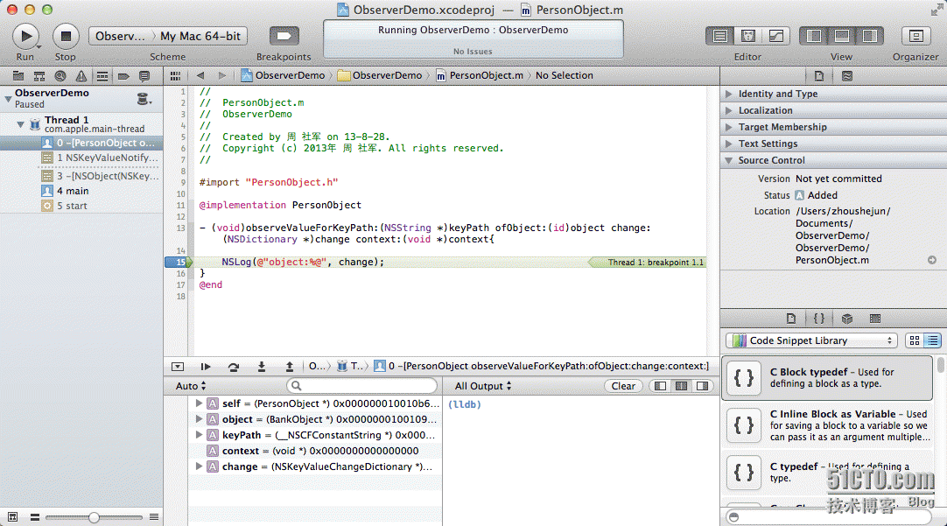Switch library to icon grid view

click(x=915, y=340)
